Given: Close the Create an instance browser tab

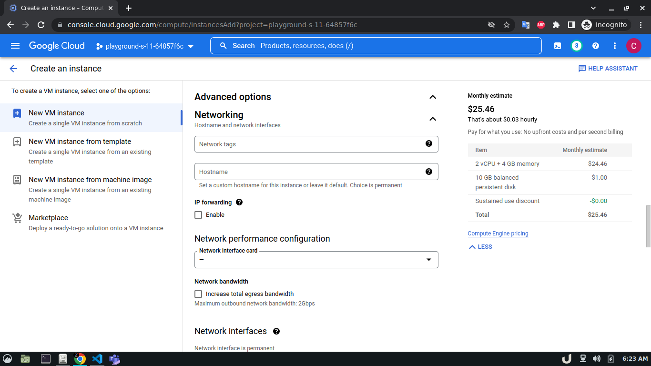Looking at the screenshot, I should [111, 8].
